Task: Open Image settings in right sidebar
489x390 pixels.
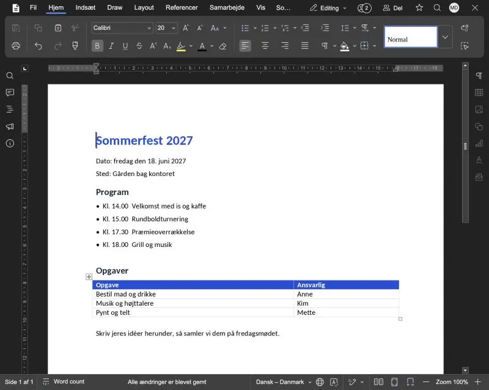Action: (479, 109)
